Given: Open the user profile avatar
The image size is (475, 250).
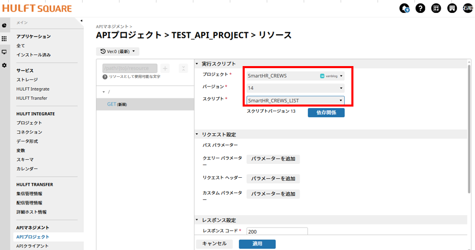Looking at the screenshot, I should tap(468, 8).
